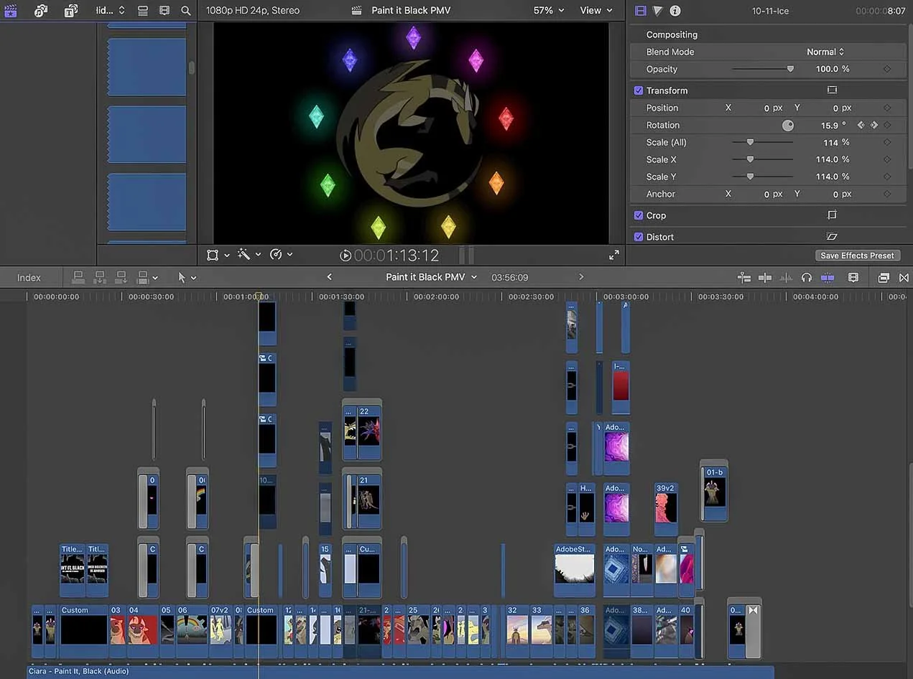Select the clip labeled 22 above the timeline
The width and height of the screenshot is (913, 679).
pos(369,431)
